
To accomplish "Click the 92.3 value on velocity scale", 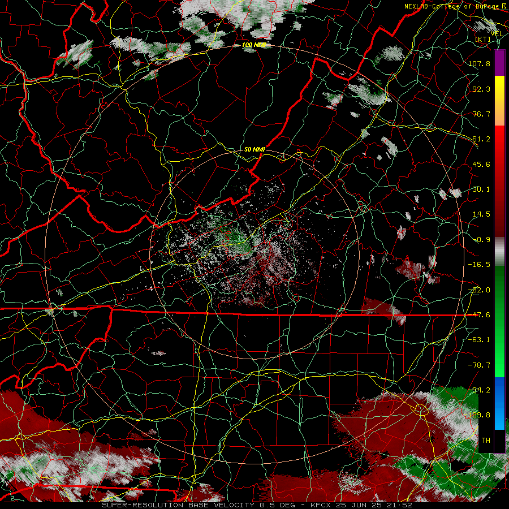I will (481, 89).
